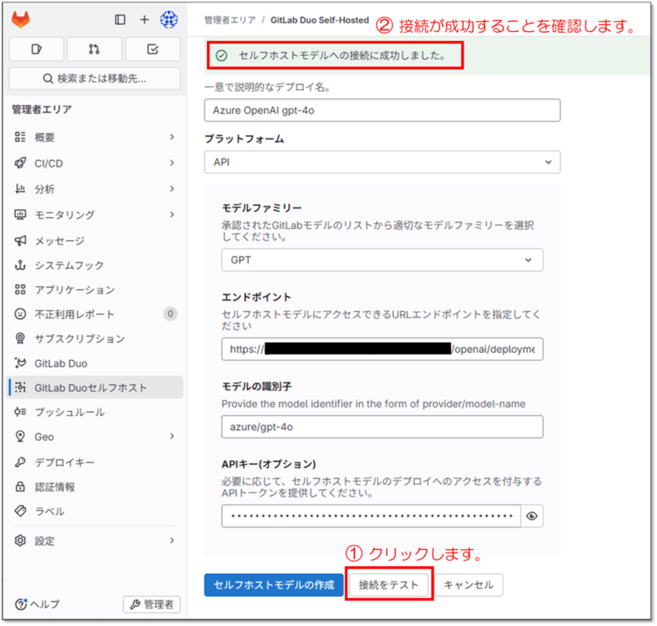
Task: Open システムフック in the sidebar
Action: point(95,265)
